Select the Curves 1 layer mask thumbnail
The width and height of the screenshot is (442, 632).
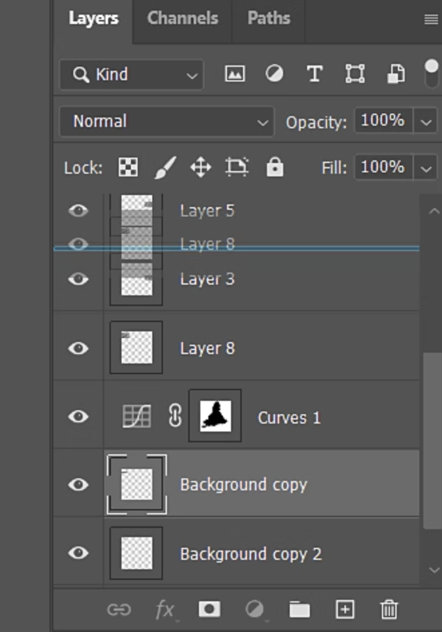coord(215,416)
